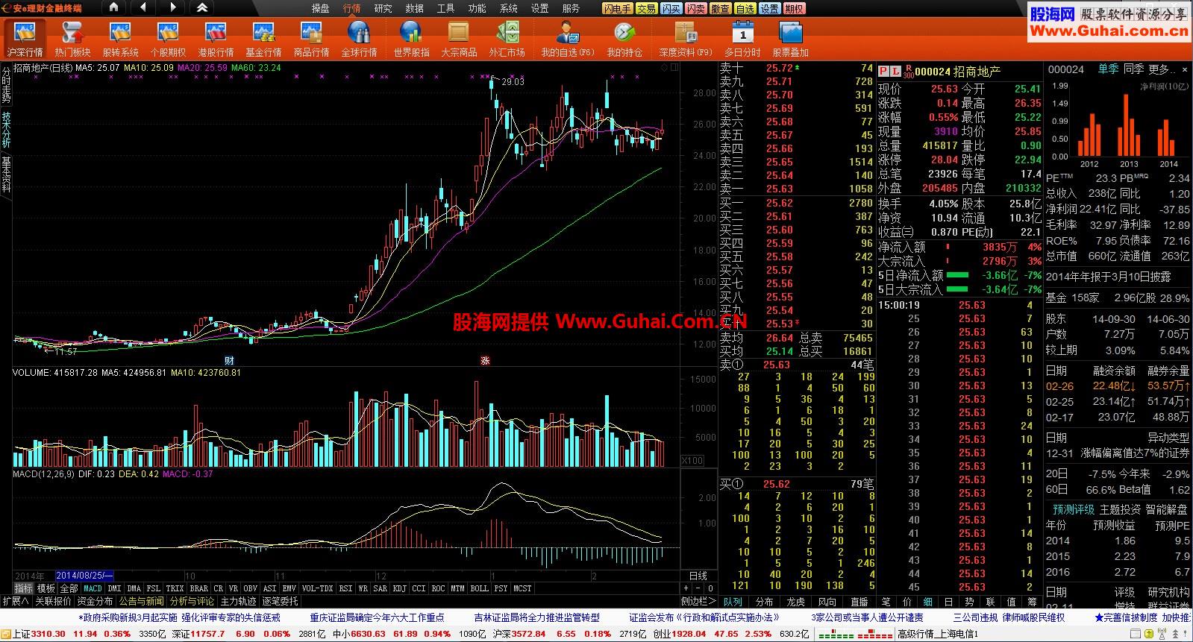
Task: Click the 预测评级 tab
Action: click(x=1073, y=509)
